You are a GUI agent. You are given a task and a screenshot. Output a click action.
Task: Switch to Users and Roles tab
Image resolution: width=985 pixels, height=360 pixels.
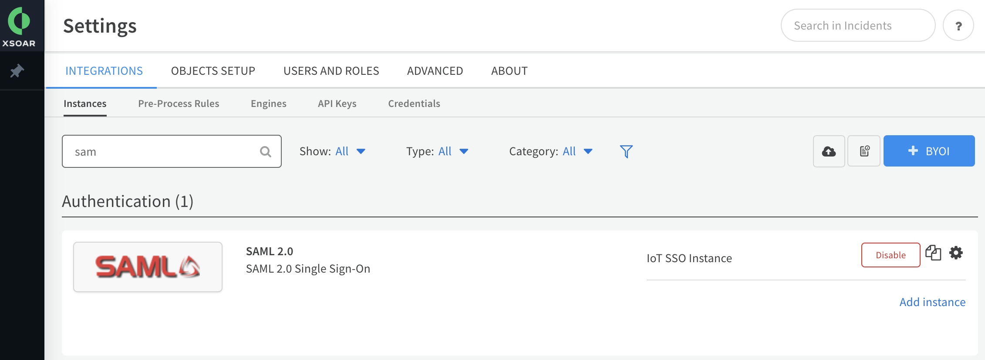[x=331, y=71]
